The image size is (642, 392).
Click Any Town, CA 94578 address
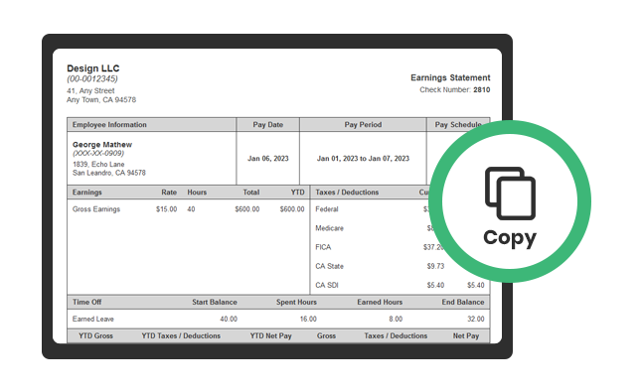tap(101, 100)
